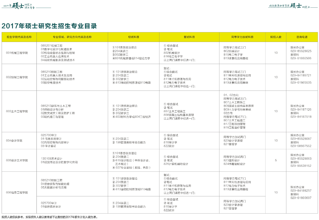Click 04信息获取与智能处理 direction
Image resolution: width=319 pixels, height=220 pixels.
(x=55, y=184)
